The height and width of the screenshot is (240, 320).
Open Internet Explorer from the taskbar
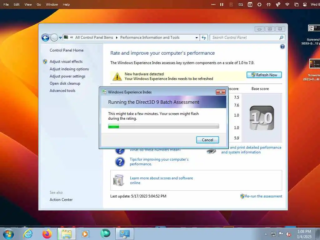28,234
